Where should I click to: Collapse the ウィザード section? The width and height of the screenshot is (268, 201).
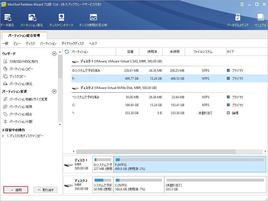(54, 54)
